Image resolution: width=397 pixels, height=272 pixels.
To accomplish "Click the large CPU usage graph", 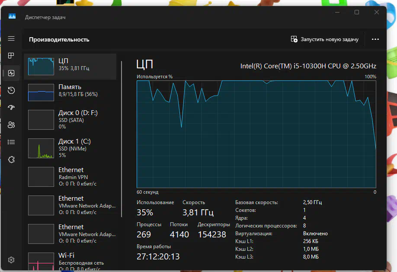I will (256, 134).
